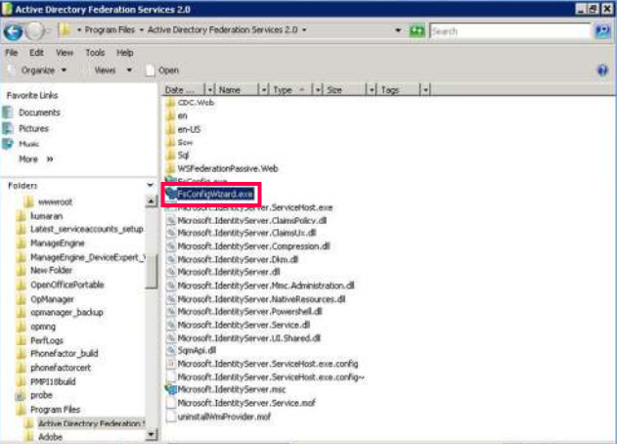
Task: Open the Date column filter dropdown
Action: [x=210, y=90]
